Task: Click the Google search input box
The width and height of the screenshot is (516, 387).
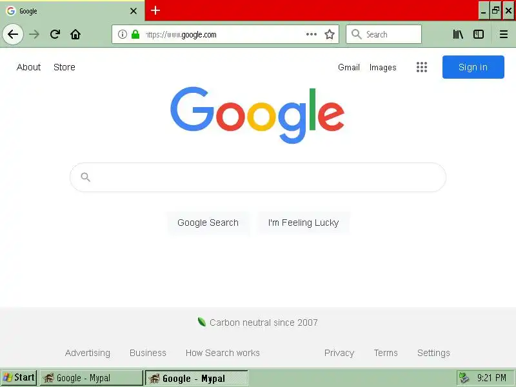Action: click(258, 177)
